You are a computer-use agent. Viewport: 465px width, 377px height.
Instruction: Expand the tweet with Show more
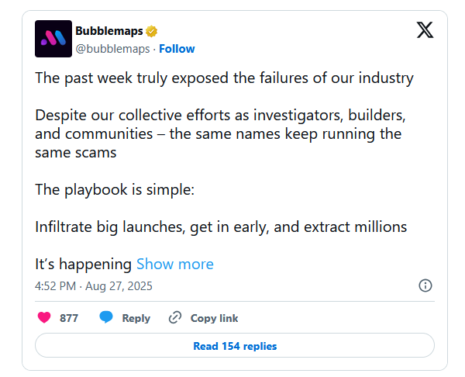tap(174, 264)
